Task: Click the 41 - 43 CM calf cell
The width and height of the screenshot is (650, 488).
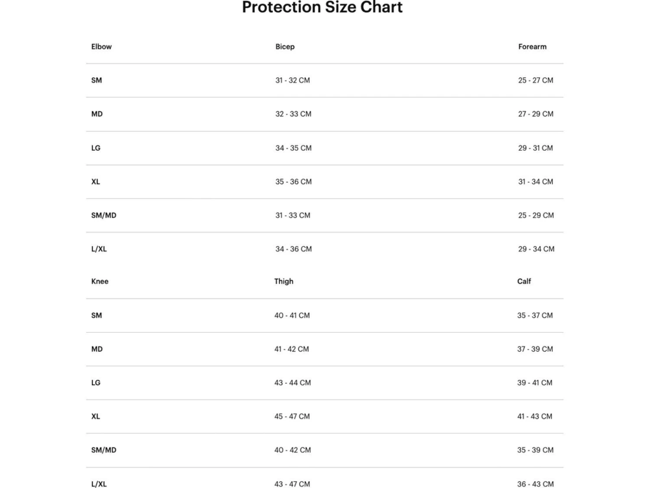Action: click(x=534, y=416)
